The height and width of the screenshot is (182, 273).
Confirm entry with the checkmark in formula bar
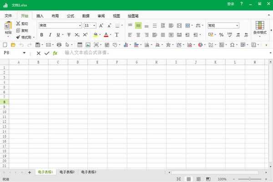(47, 53)
